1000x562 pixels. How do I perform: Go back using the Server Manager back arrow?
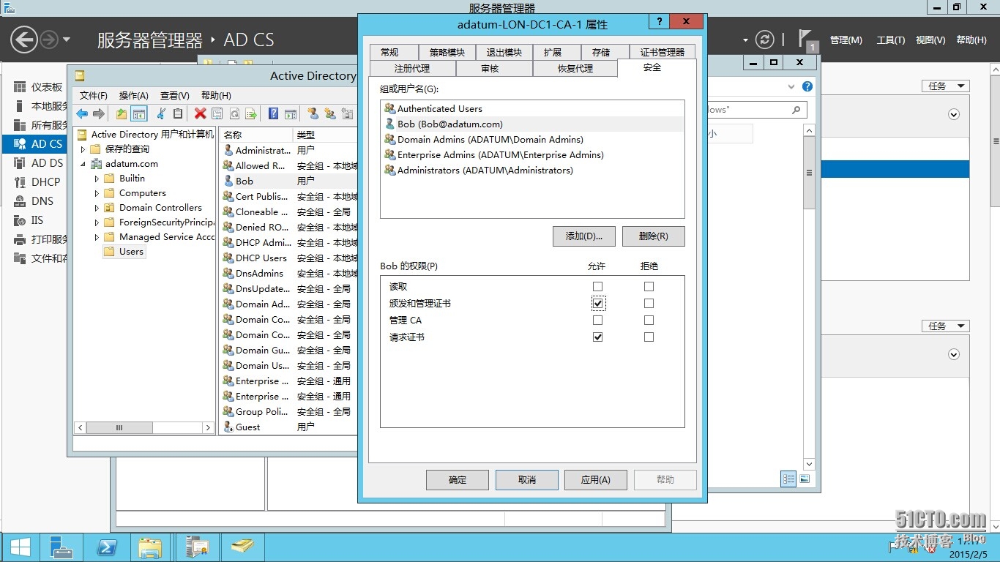[x=24, y=40]
